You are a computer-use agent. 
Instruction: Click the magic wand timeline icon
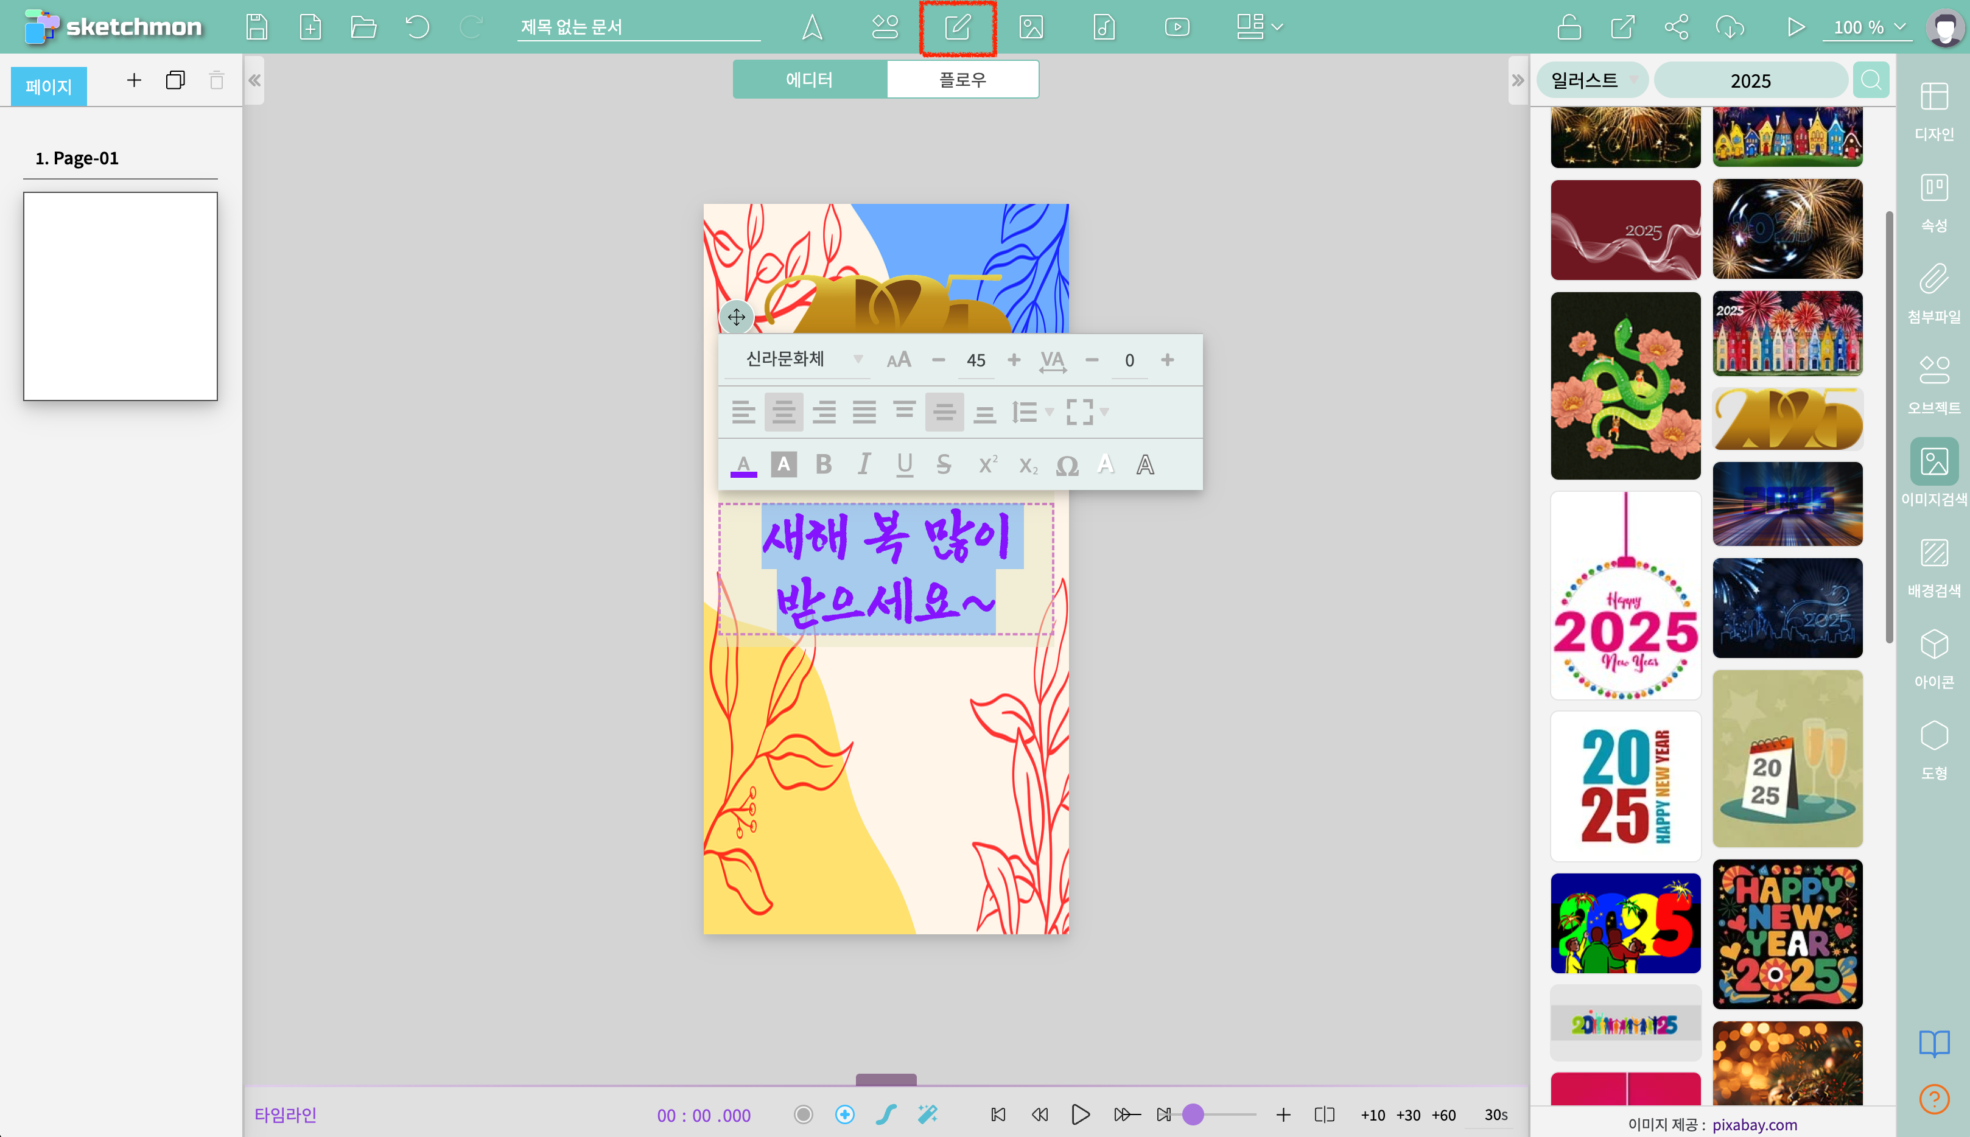click(928, 1114)
